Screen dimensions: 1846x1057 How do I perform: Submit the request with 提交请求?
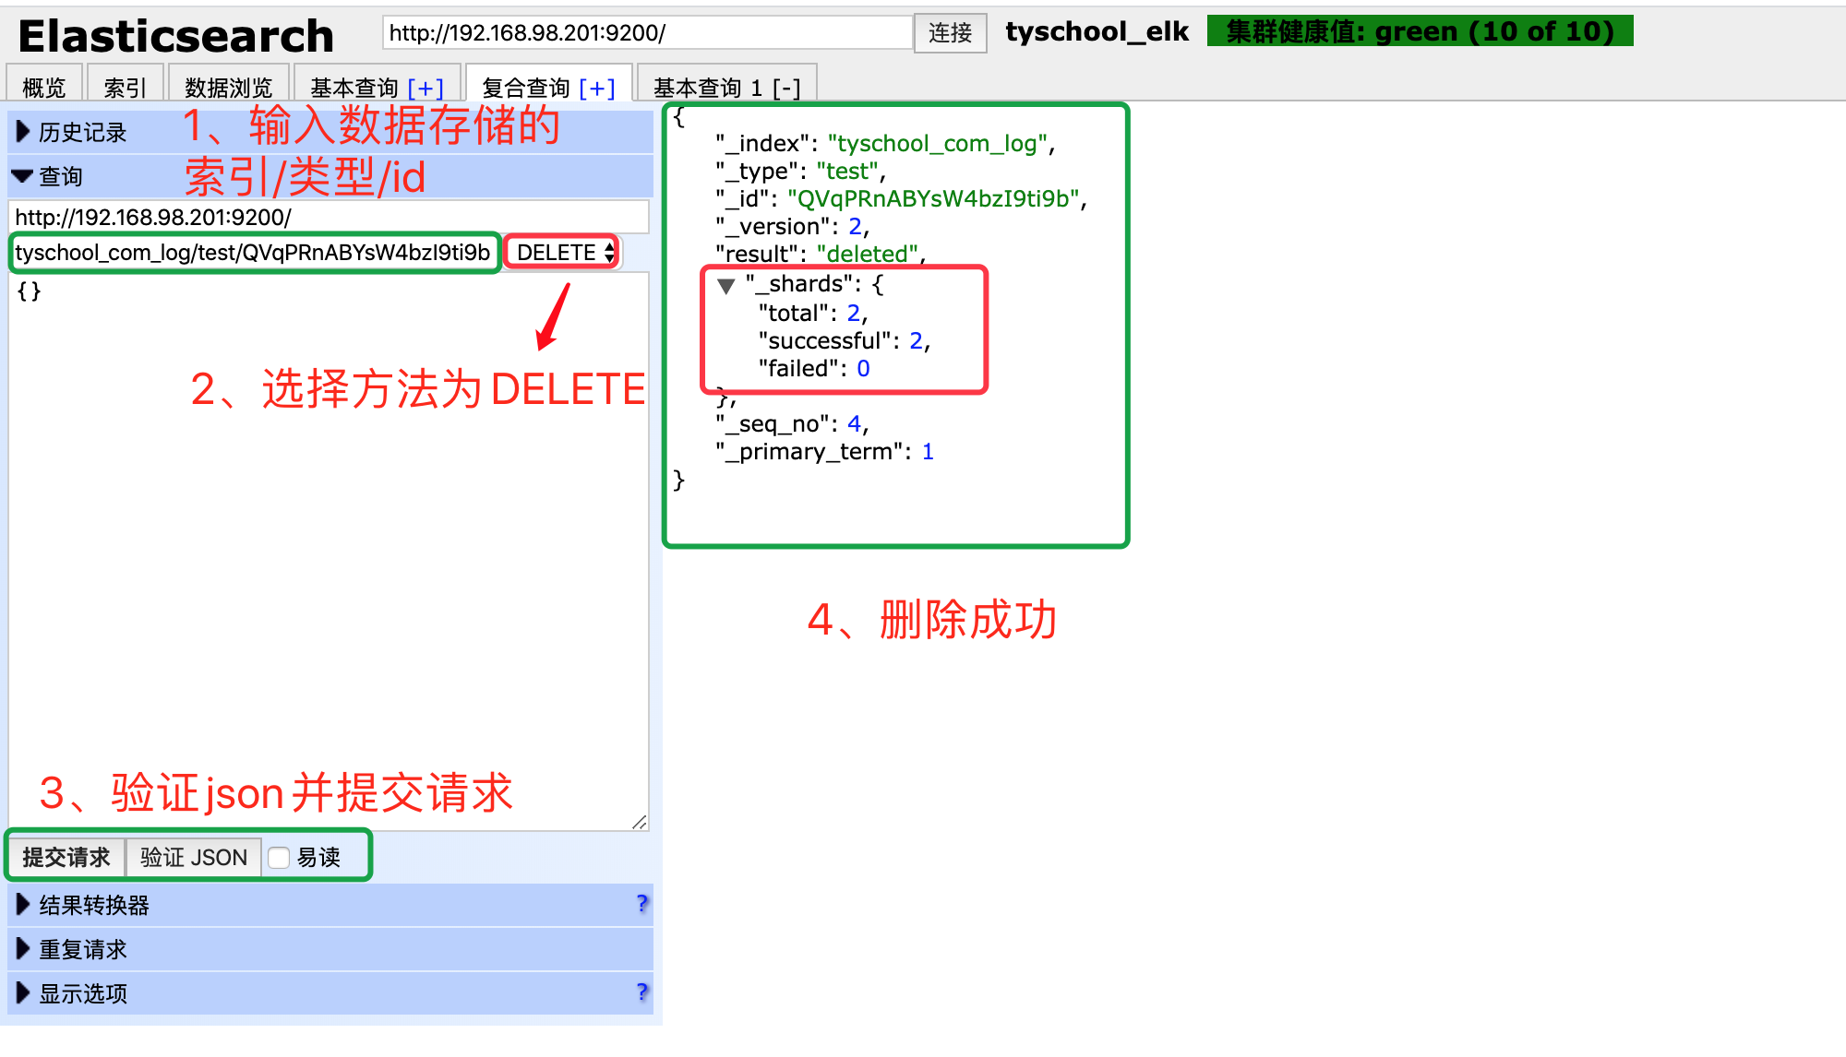(65, 857)
